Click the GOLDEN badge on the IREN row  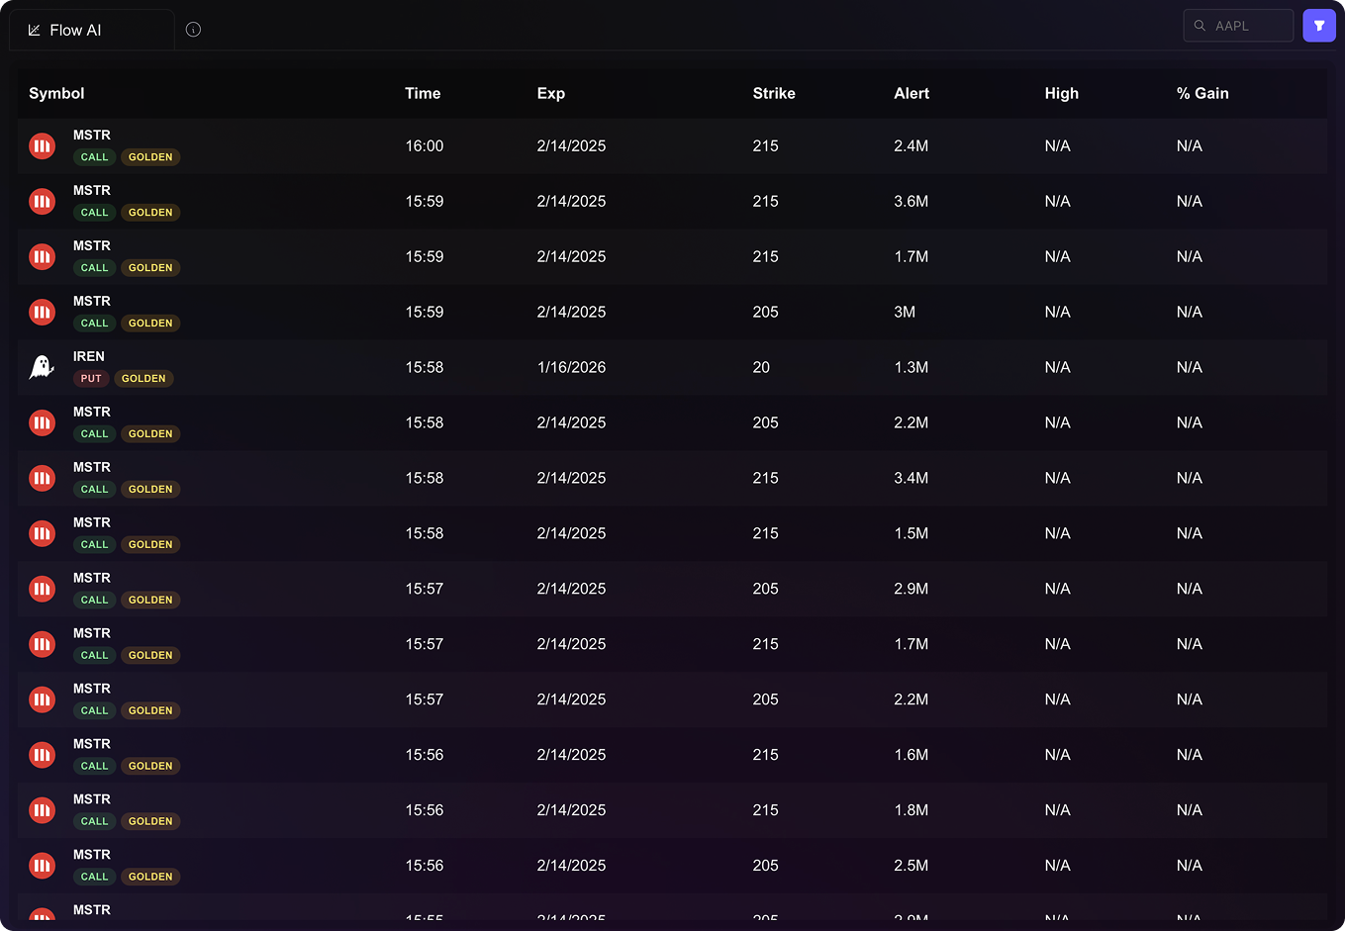click(x=144, y=379)
